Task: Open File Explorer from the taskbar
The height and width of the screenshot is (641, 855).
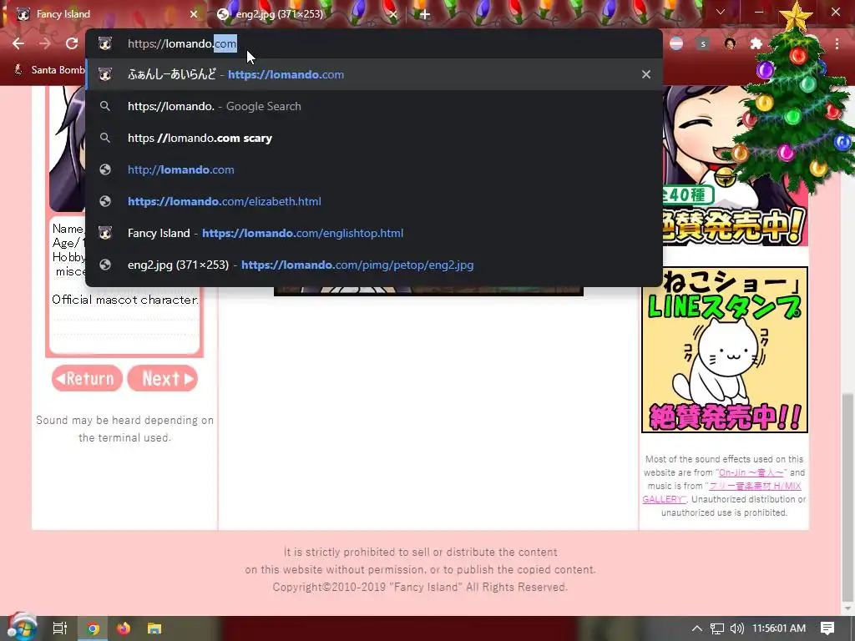Action: (154, 628)
